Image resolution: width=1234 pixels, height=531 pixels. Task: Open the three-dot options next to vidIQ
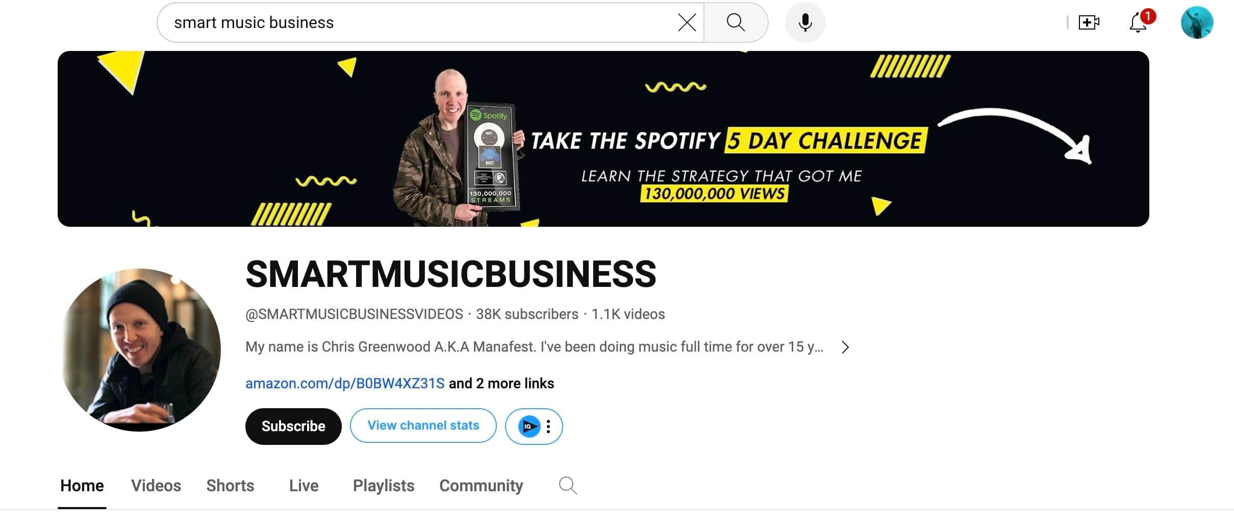coord(548,427)
